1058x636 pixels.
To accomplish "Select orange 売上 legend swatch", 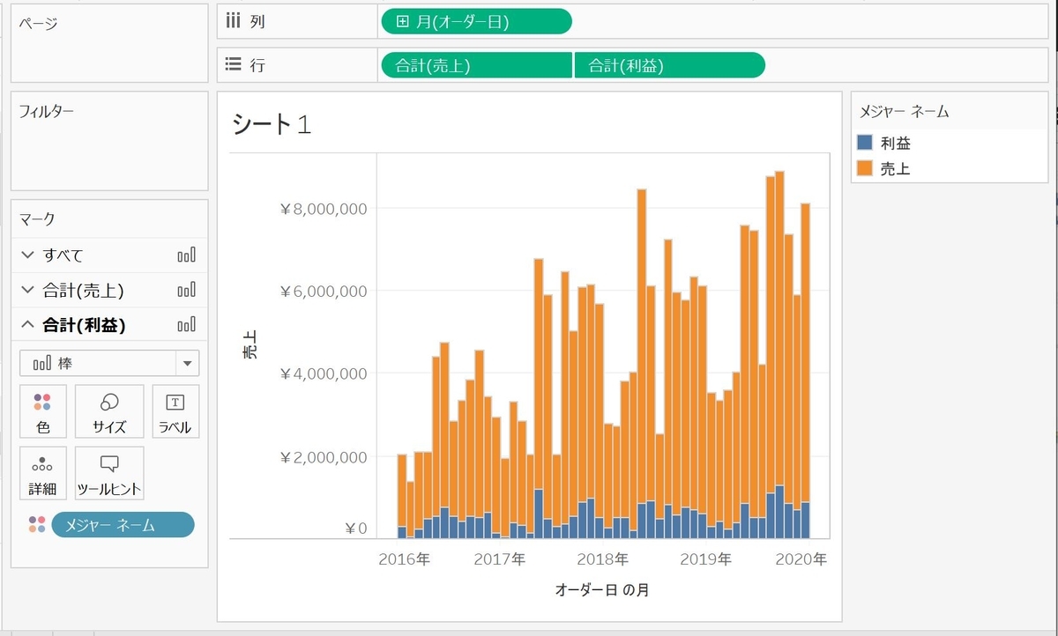I will [x=865, y=168].
